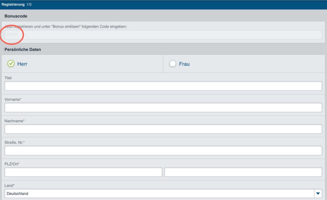Screen dimensions: 327x200
Task: Click into the Vorname text field
Action: tap(163, 108)
